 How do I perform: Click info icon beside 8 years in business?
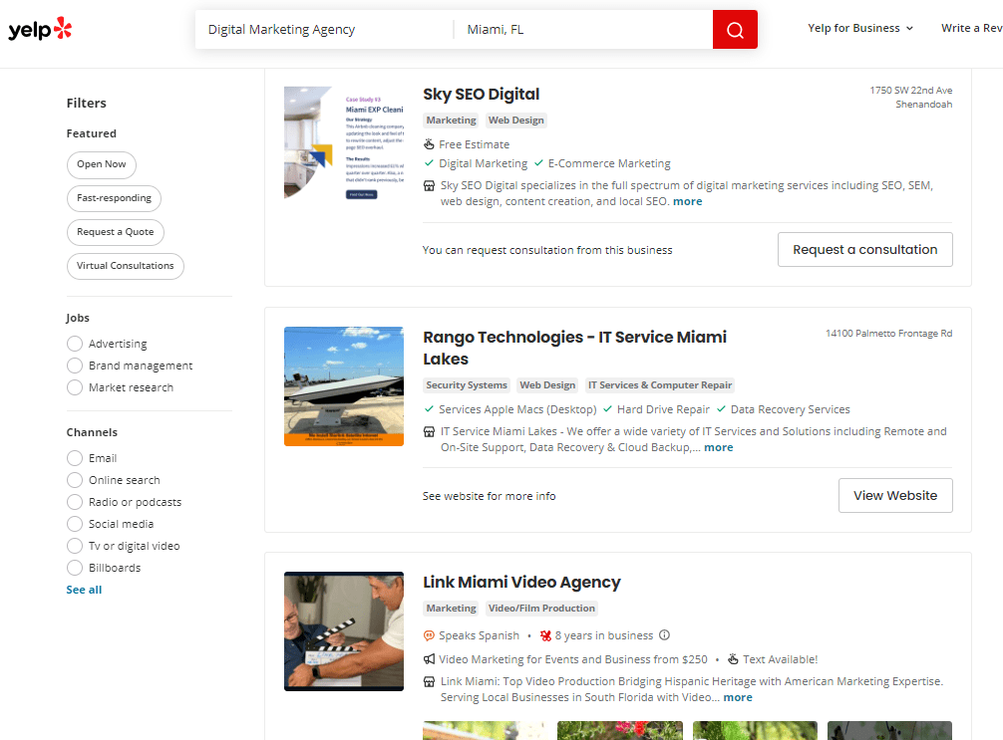point(665,635)
